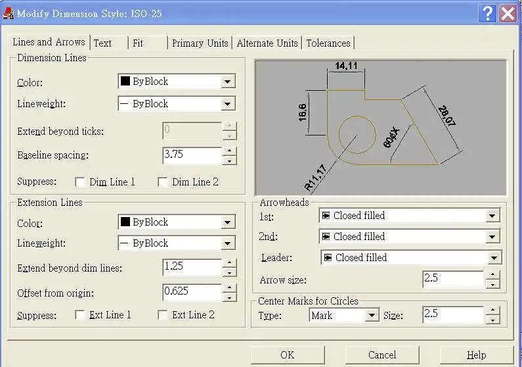
Task: Decrease Baseline spacing with down arrow
Action: (229, 160)
